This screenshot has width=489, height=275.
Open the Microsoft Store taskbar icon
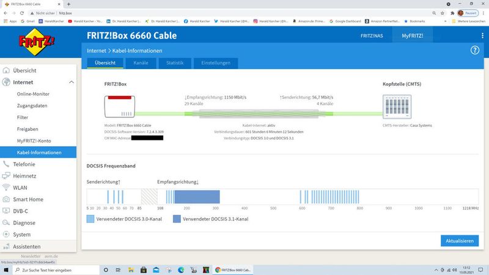[144, 270]
